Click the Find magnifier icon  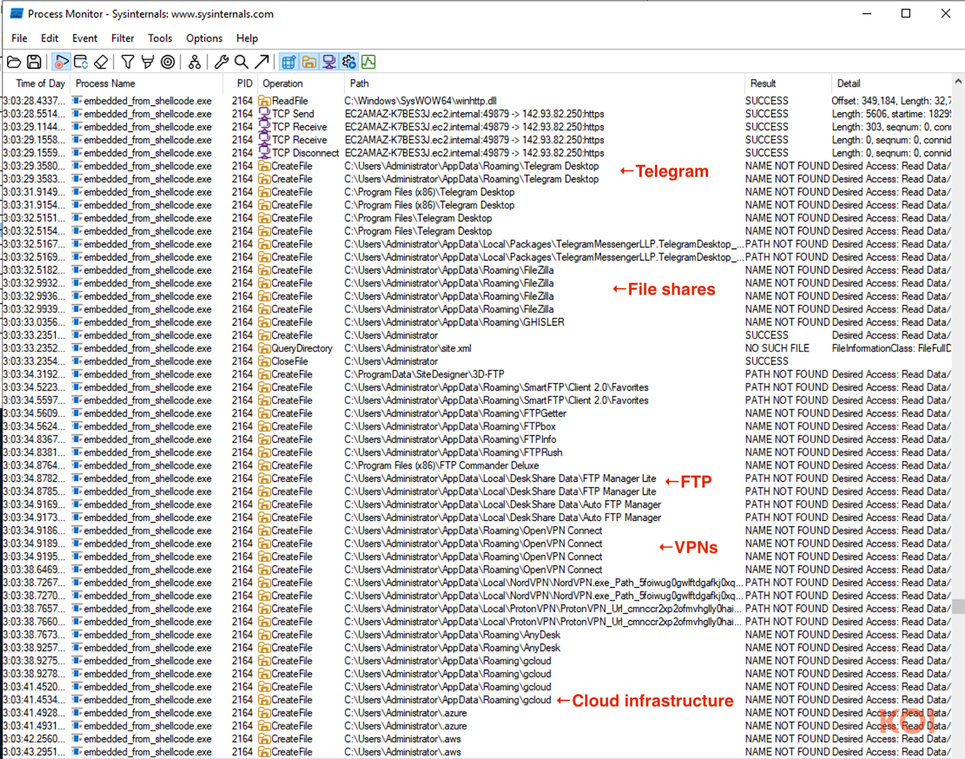pos(241,61)
